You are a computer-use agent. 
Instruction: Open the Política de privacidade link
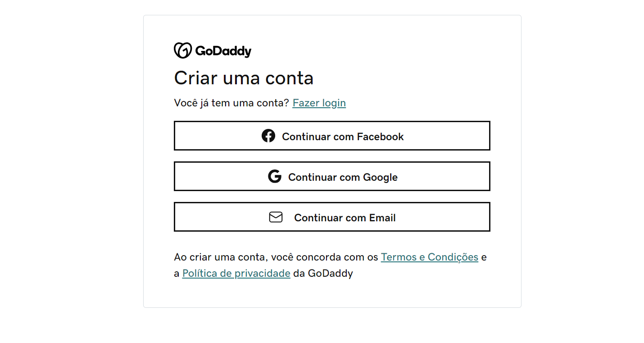(236, 273)
